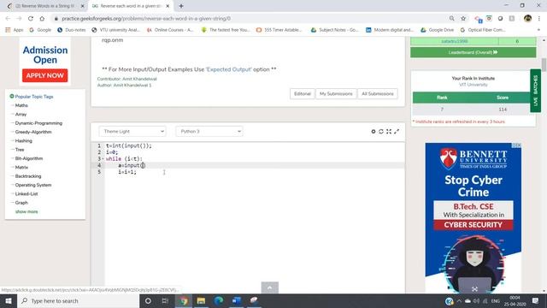This screenshot has height=308, width=547.
Task: Expand editor with diagonal arrows icon
Action: point(397,131)
